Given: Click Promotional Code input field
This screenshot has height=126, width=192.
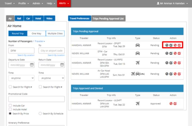Looking at the screenshot, I should pyautogui.click(x=37, y=99).
